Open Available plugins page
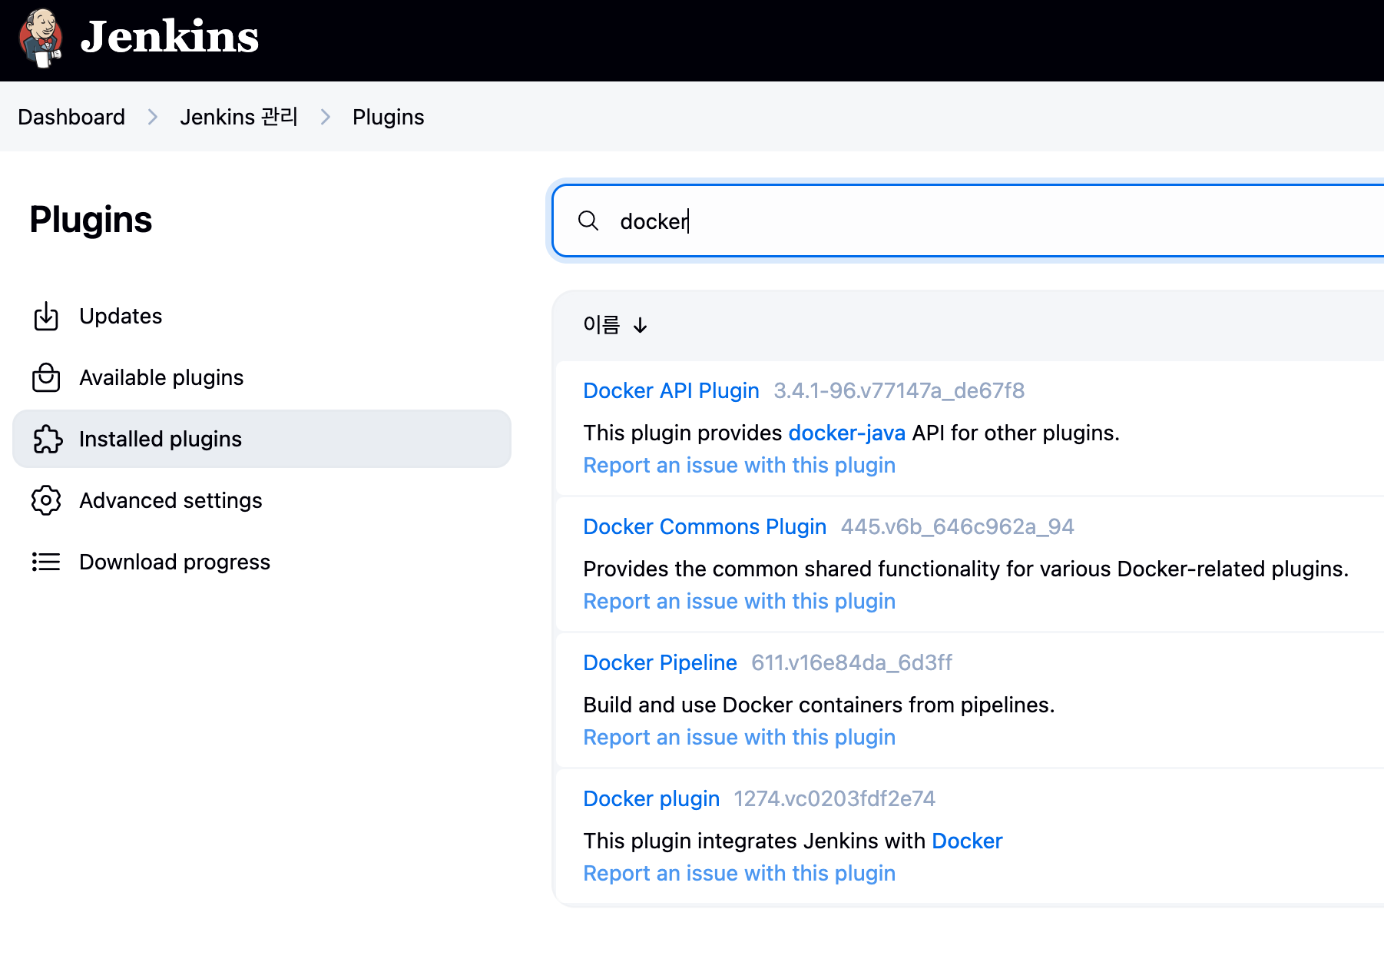 (x=161, y=377)
